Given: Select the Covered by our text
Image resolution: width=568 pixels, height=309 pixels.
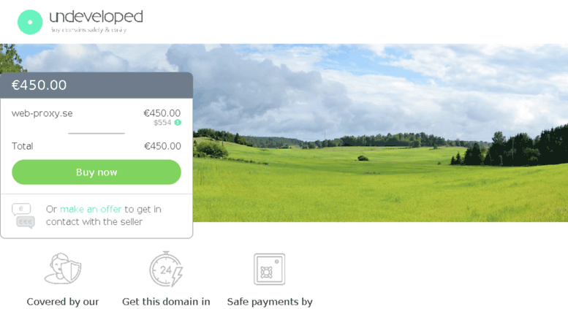Looking at the screenshot, I should click(x=63, y=302).
